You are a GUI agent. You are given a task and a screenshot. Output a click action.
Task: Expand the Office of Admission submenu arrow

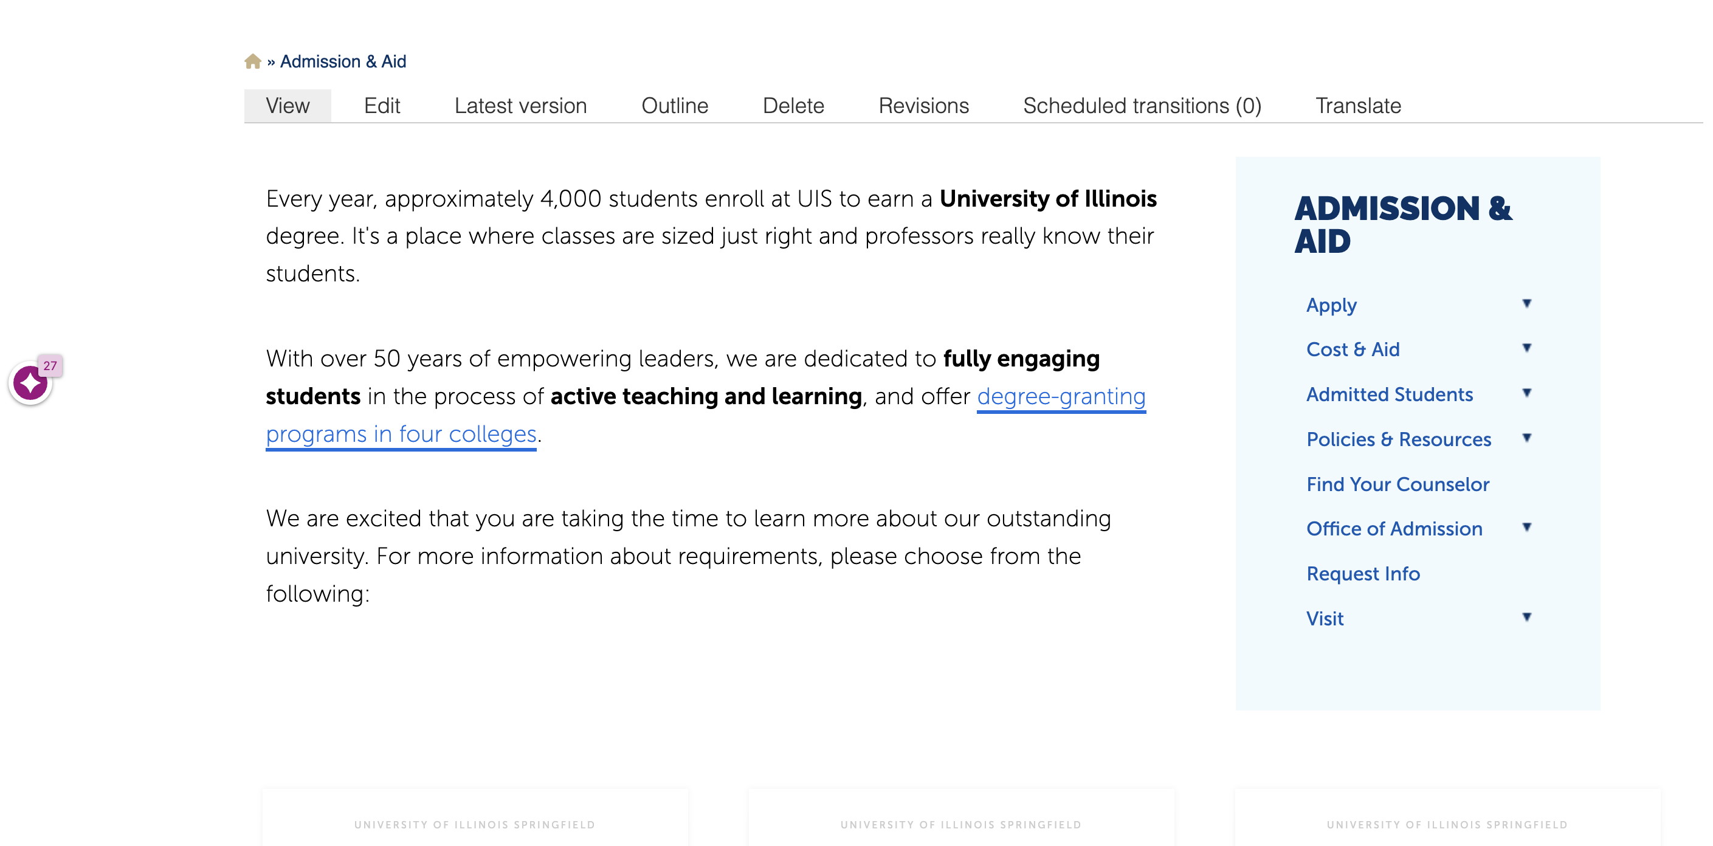coord(1527,528)
